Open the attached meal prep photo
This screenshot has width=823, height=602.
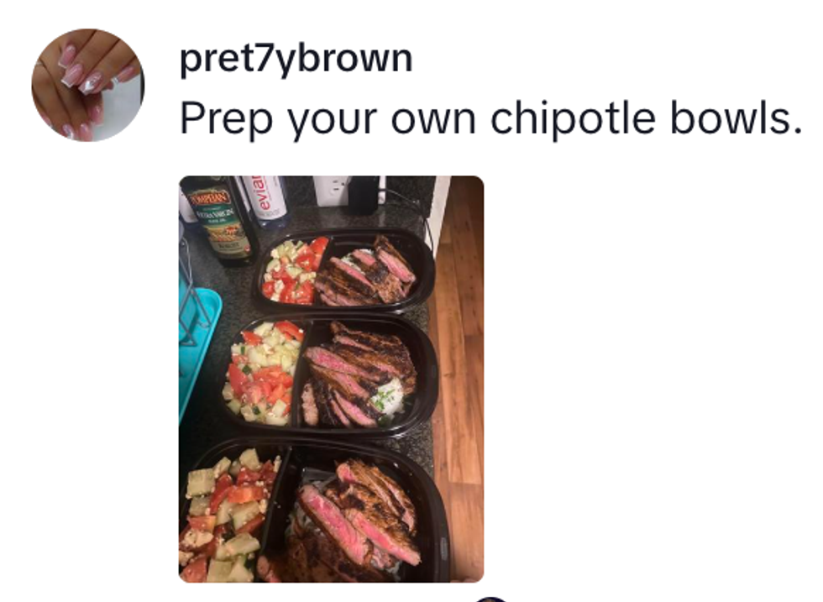point(331,379)
